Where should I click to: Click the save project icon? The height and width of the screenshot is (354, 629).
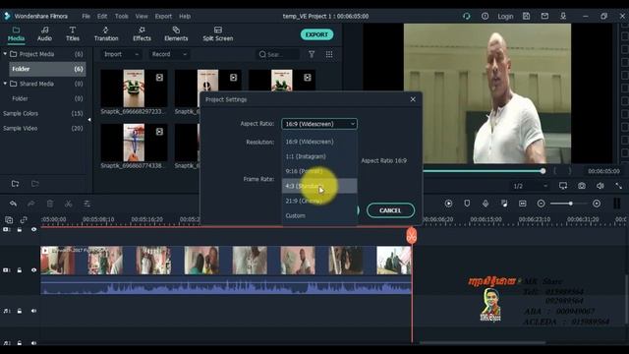tap(527, 16)
